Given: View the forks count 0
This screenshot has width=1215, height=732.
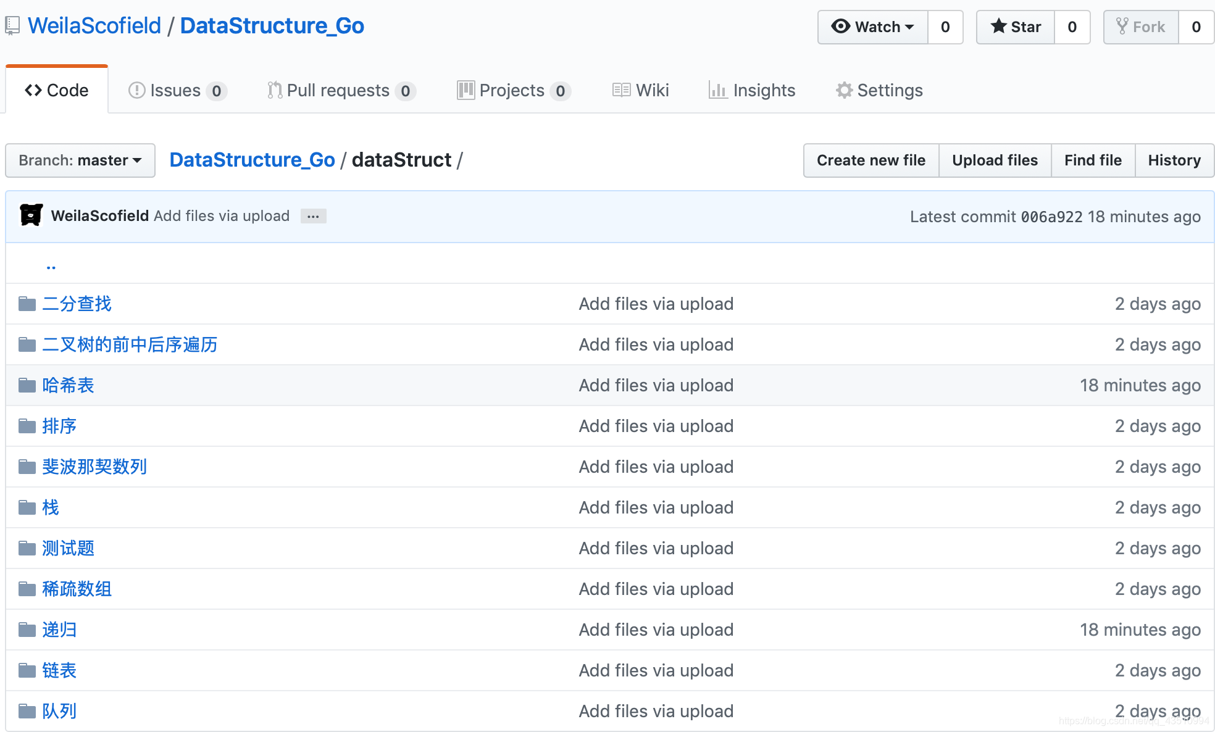Looking at the screenshot, I should 1196,27.
